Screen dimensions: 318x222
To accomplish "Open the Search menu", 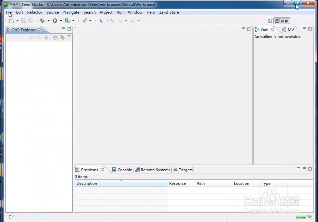I will click(x=90, y=12).
